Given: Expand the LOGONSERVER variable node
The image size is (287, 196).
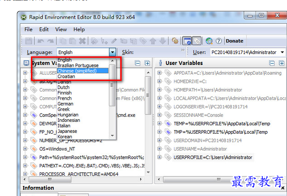Looking at the screenshot, I should pos(159,106).
